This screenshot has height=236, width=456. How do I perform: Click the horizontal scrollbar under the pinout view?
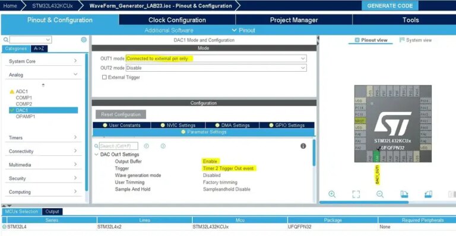coord(364,202)
